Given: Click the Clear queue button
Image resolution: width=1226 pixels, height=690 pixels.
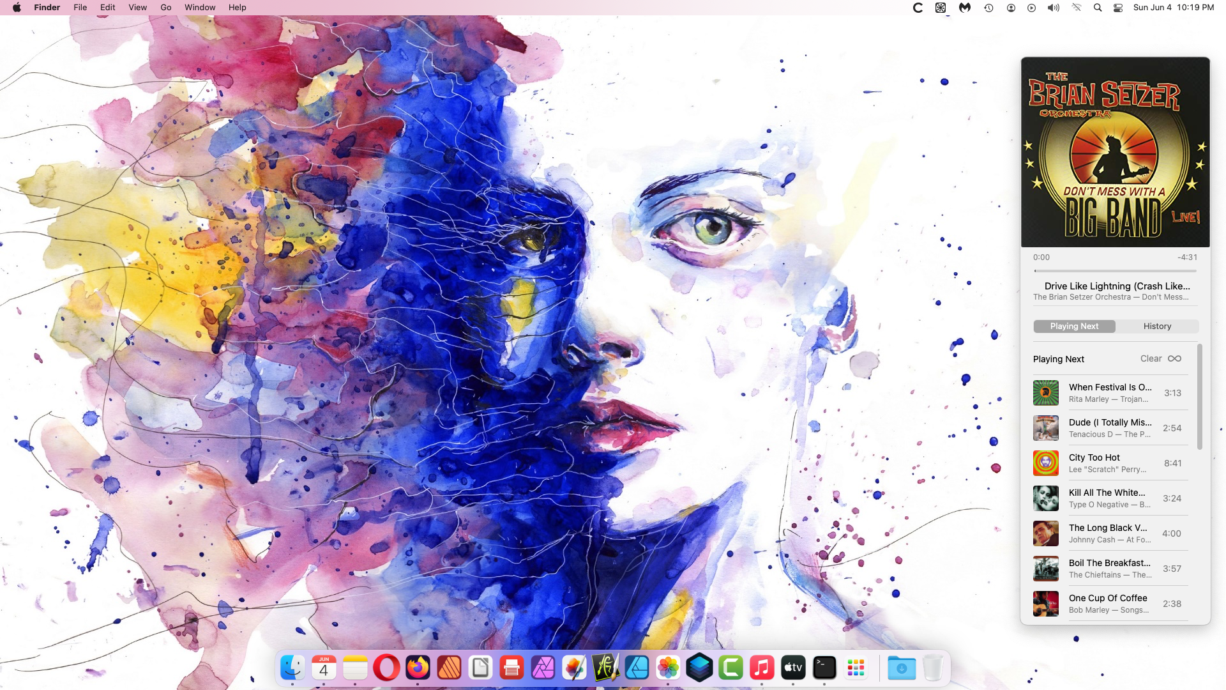Looking at the screenshot, I should coord(1151,358).
